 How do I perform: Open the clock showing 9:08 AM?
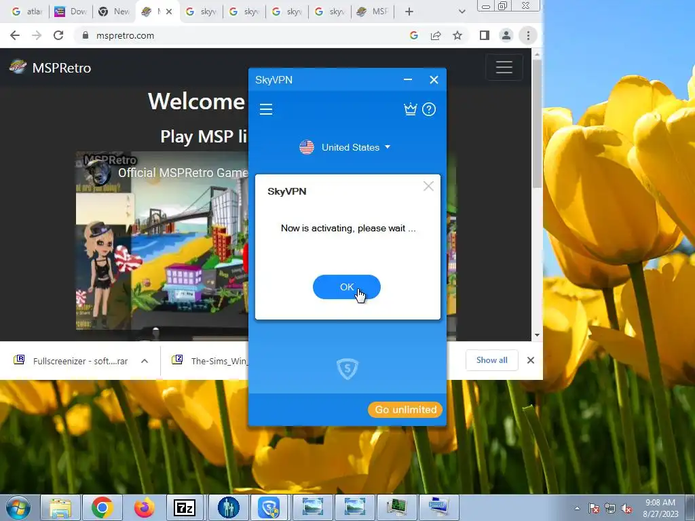[x=660, y=508]
